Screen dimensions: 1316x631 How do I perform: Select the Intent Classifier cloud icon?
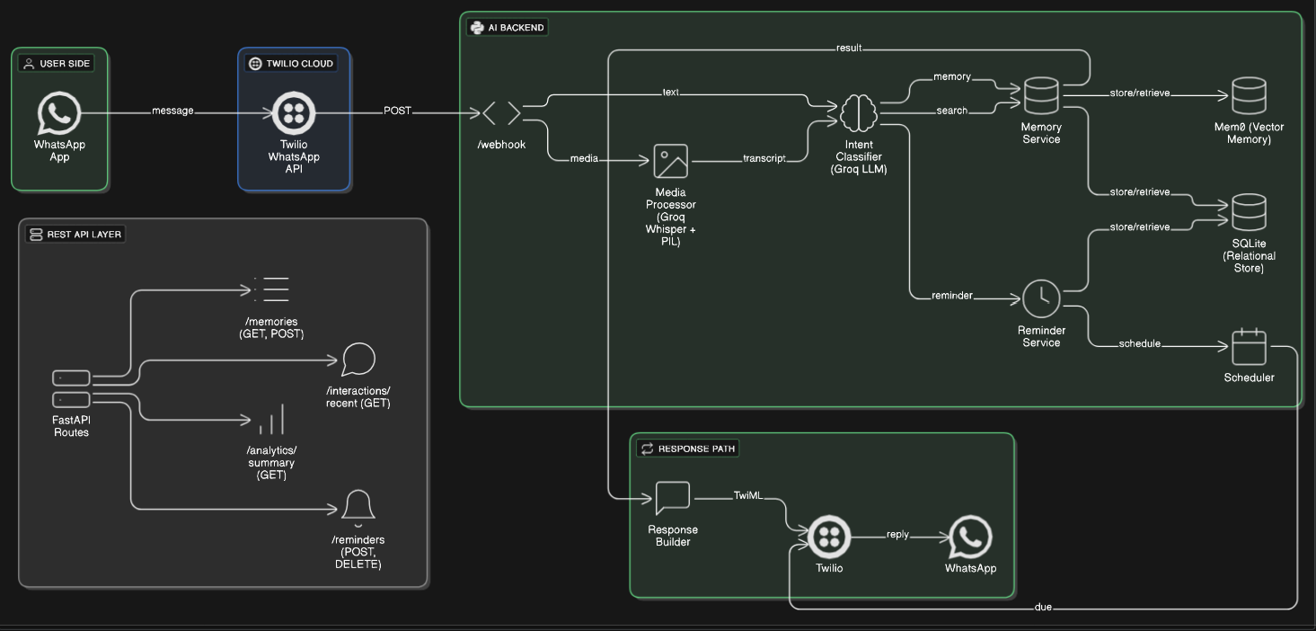859,112
